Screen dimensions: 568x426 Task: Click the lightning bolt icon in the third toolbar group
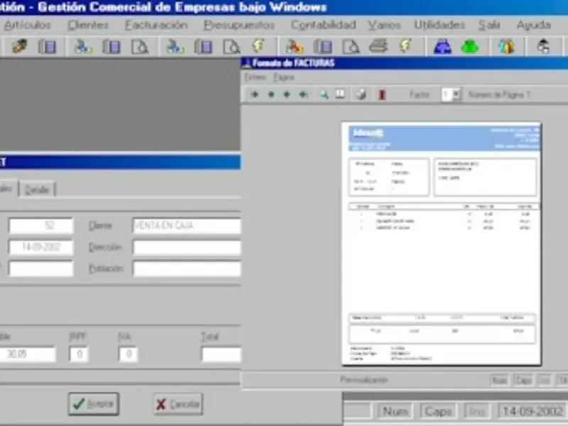258,46
